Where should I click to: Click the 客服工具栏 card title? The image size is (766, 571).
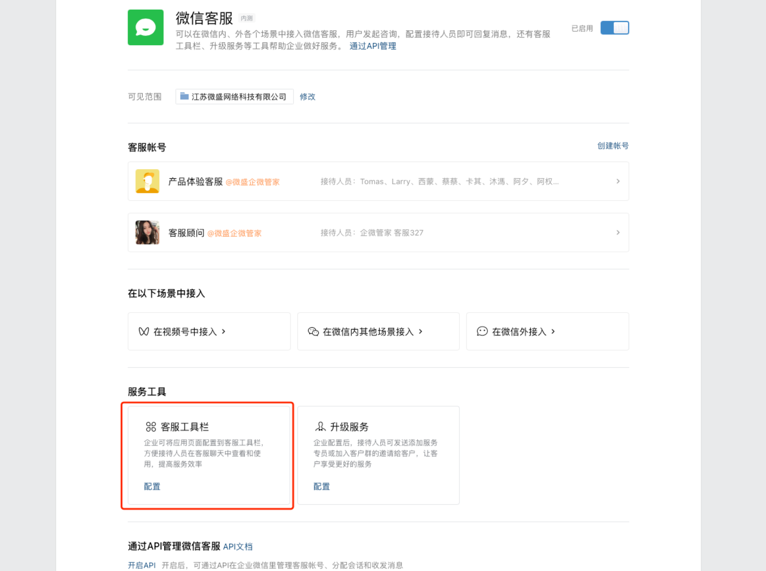point(185,427)
